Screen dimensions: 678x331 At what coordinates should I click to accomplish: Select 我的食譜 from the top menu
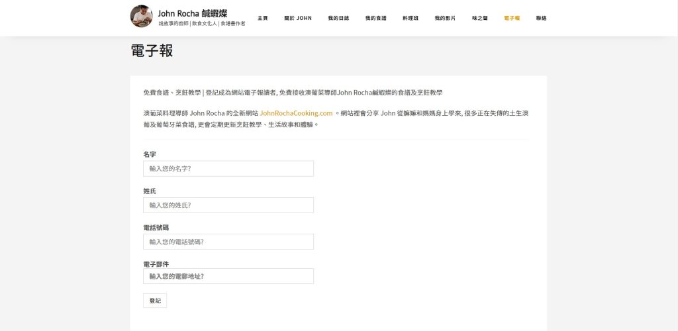pos(375,18)
